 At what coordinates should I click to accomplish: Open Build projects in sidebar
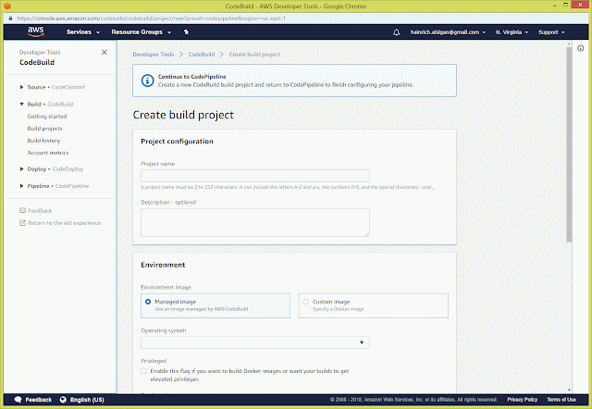coord(45,129)
